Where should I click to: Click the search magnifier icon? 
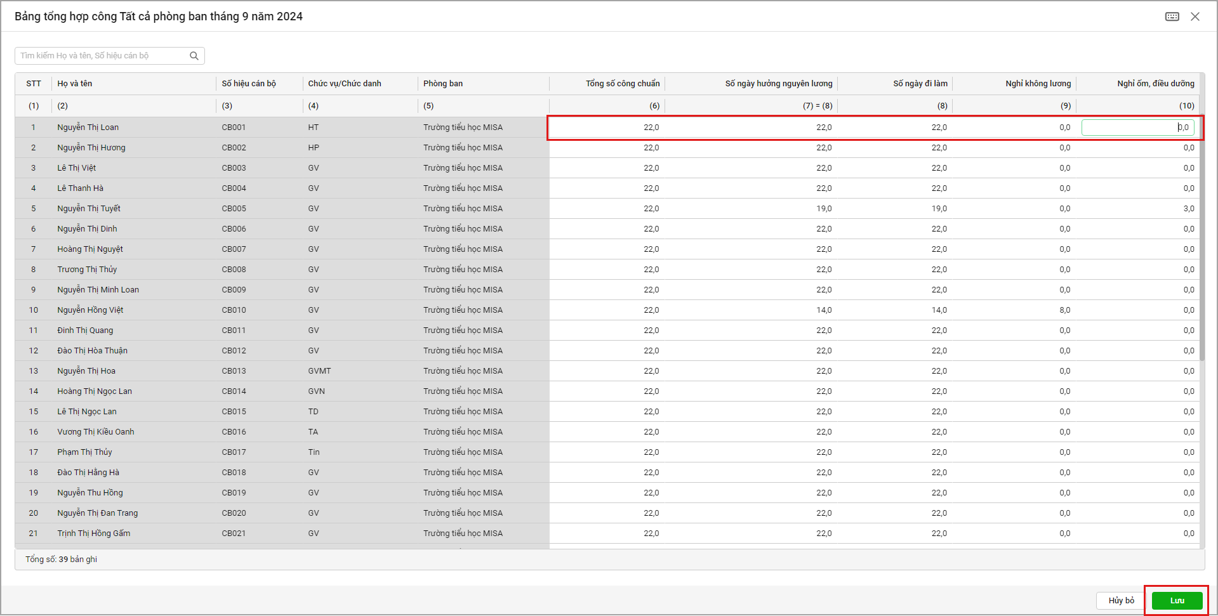coord(194,56)
